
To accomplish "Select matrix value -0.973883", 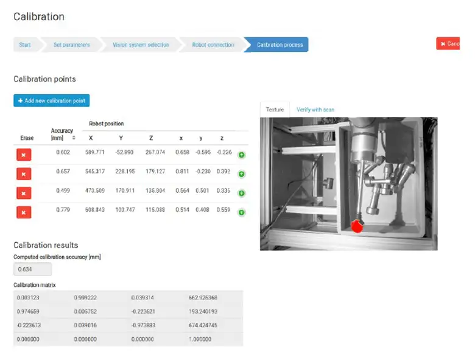I will (143, 325).
